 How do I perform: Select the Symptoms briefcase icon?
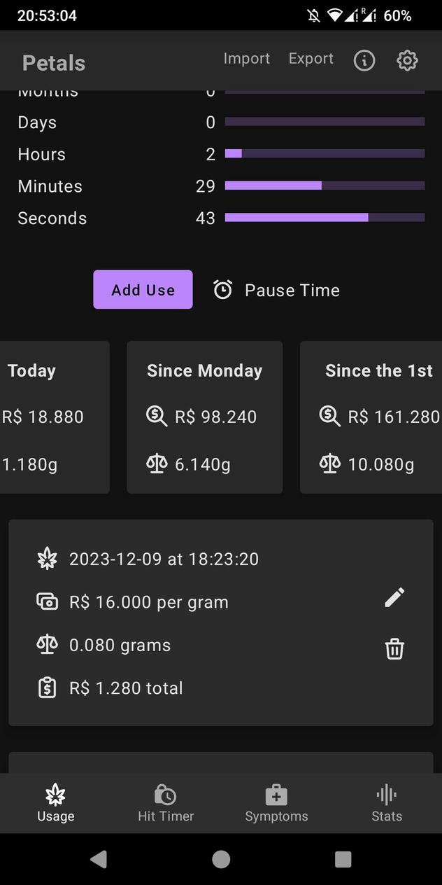pyautogui.click(x=276, y=794)
